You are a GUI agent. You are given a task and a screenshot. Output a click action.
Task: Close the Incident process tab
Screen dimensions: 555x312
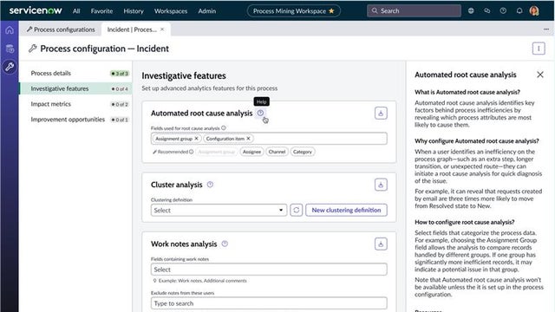(x=162, y=29)
